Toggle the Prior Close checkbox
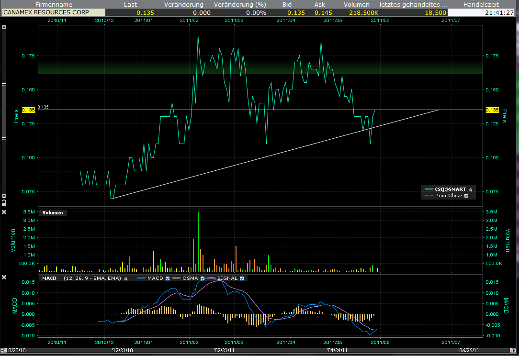 [466, 196]
